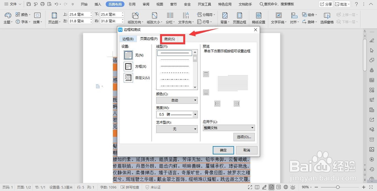377x191 pixels.
Task: Open the 颜色(C) 自动 color dropdown
Action: 177,100
